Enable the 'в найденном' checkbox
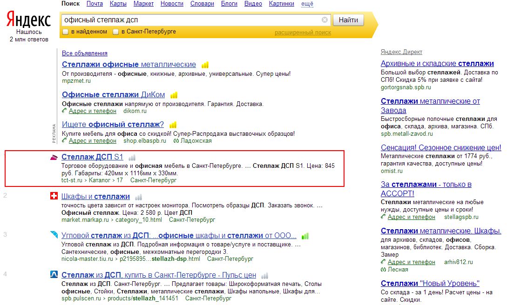This screenshot has width=527, height=305. coord(66,32)
